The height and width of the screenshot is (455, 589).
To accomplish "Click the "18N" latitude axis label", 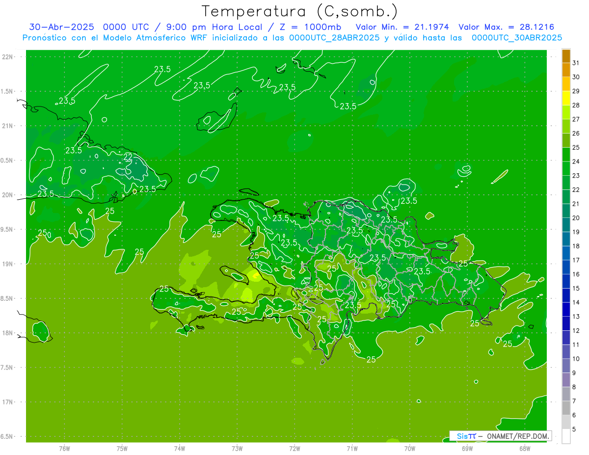I will coord(8,333).
